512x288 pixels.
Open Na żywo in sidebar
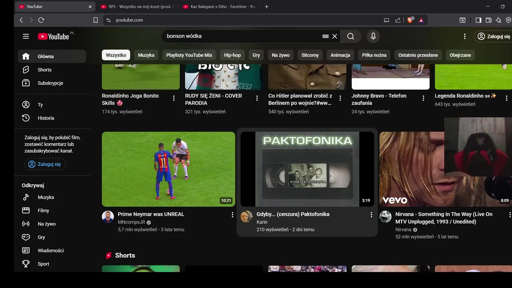pos(52,224)
